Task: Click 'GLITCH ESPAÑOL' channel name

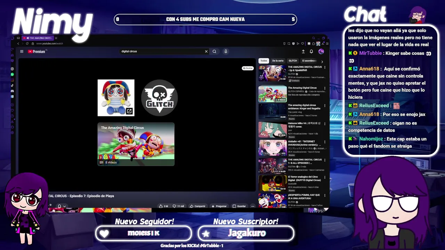Action: (296, 91)
